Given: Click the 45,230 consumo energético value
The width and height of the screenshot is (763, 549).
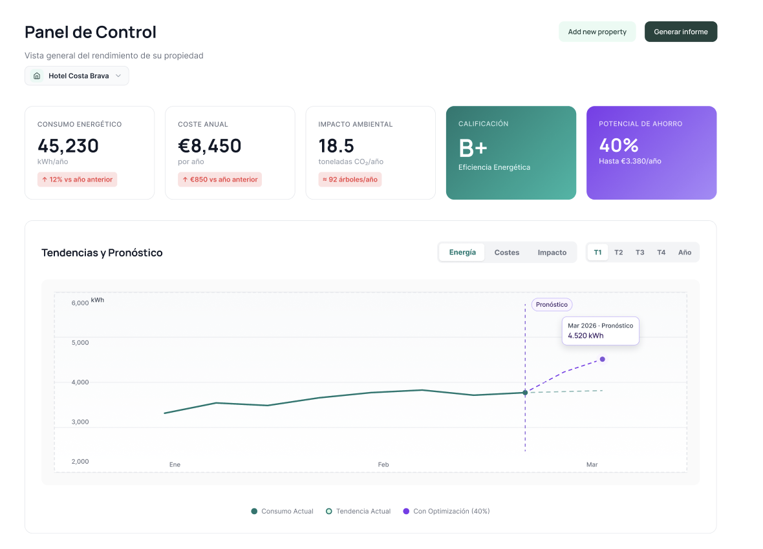Looking at the screenshot, I should pos(68,146).
